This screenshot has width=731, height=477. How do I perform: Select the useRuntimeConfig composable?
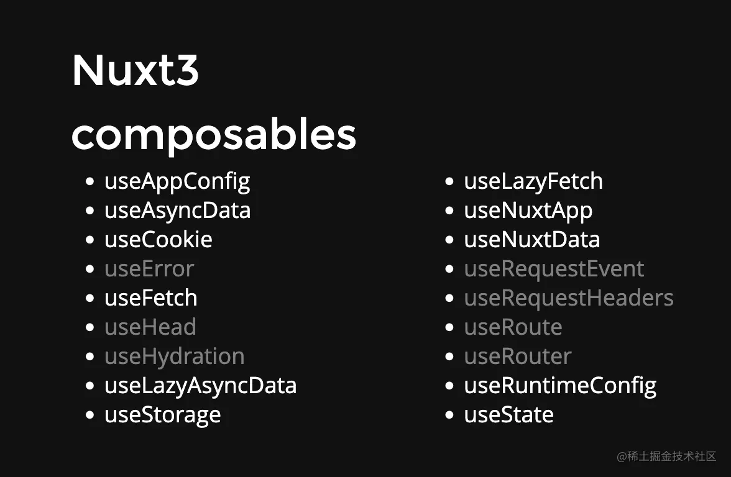[560, 386]
